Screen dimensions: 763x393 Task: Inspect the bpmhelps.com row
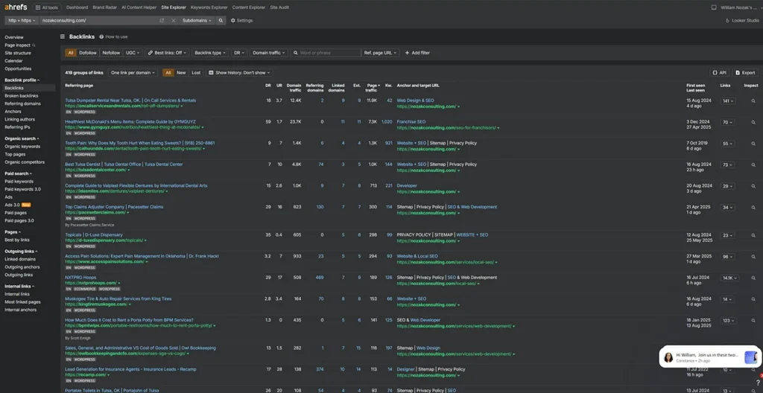pos(753,321)
